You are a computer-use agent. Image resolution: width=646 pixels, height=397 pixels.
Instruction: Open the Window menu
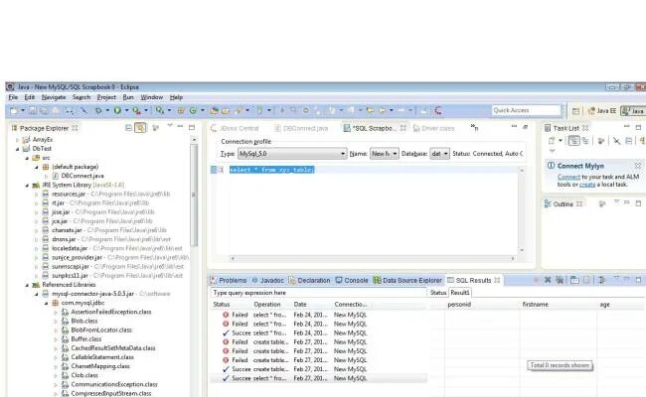[x=152, y=97]
